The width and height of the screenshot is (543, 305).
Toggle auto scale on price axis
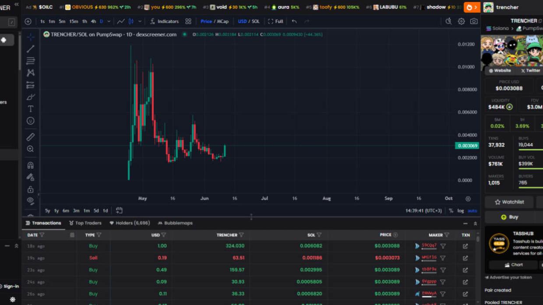coord(472,211)
